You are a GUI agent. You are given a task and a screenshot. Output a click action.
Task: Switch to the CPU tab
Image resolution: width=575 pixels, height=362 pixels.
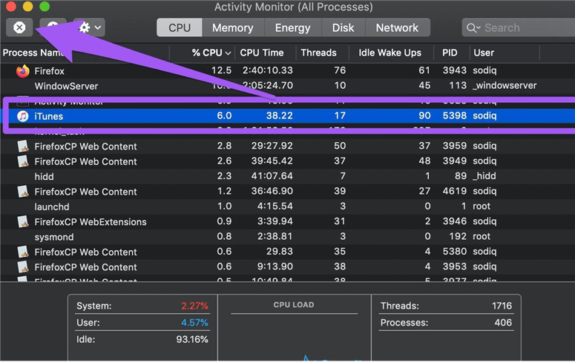(x=180, y=28)
